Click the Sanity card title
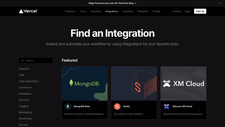The height and width of the screenshot is (127, 225). (126, 106)
